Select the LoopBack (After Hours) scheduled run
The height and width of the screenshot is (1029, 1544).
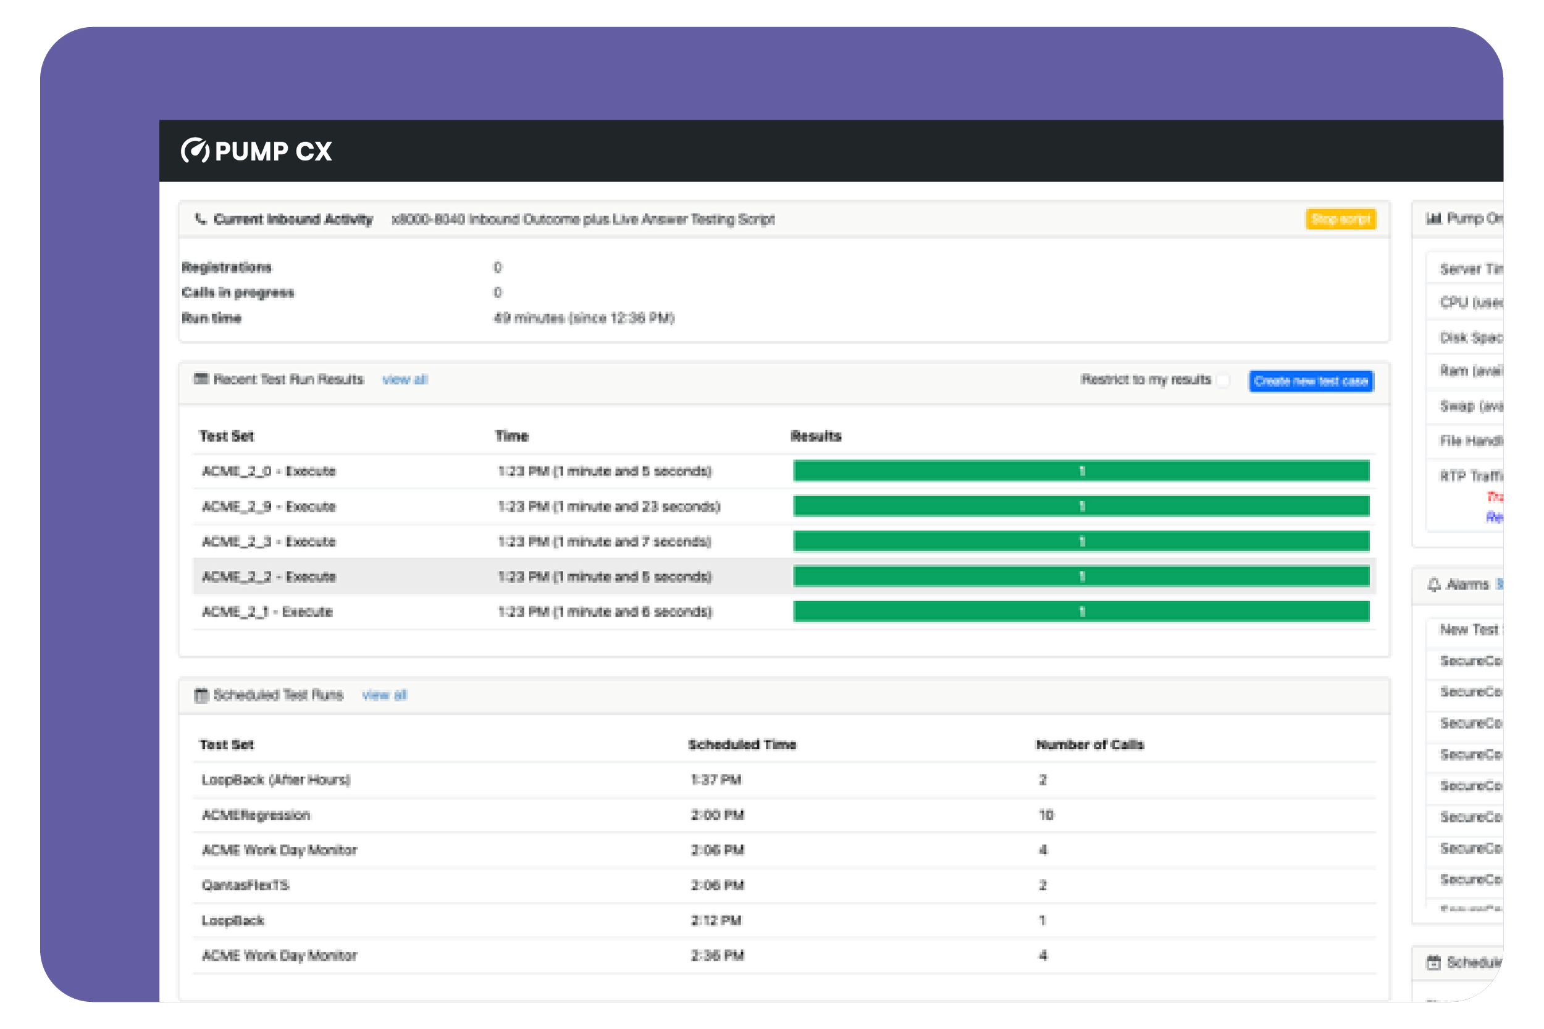coord(275,780)
